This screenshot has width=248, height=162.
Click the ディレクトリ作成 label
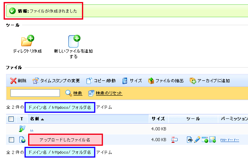coord(27,51)
